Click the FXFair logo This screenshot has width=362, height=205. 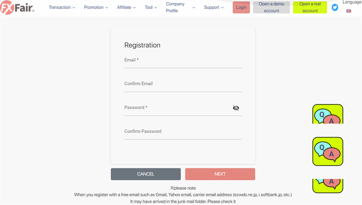pyautogui.click(x=17, y=7)
